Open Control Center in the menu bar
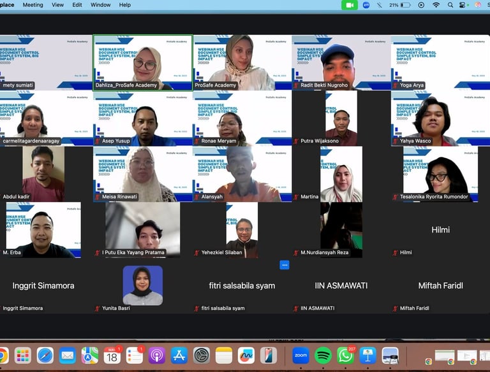The image size is (490, 372). click(x=463, y=5)
